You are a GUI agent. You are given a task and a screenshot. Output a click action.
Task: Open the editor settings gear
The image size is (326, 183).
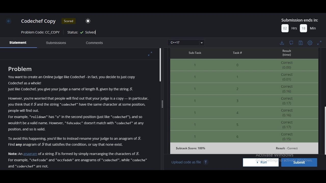pyautogui.click(x=310, y=43)
